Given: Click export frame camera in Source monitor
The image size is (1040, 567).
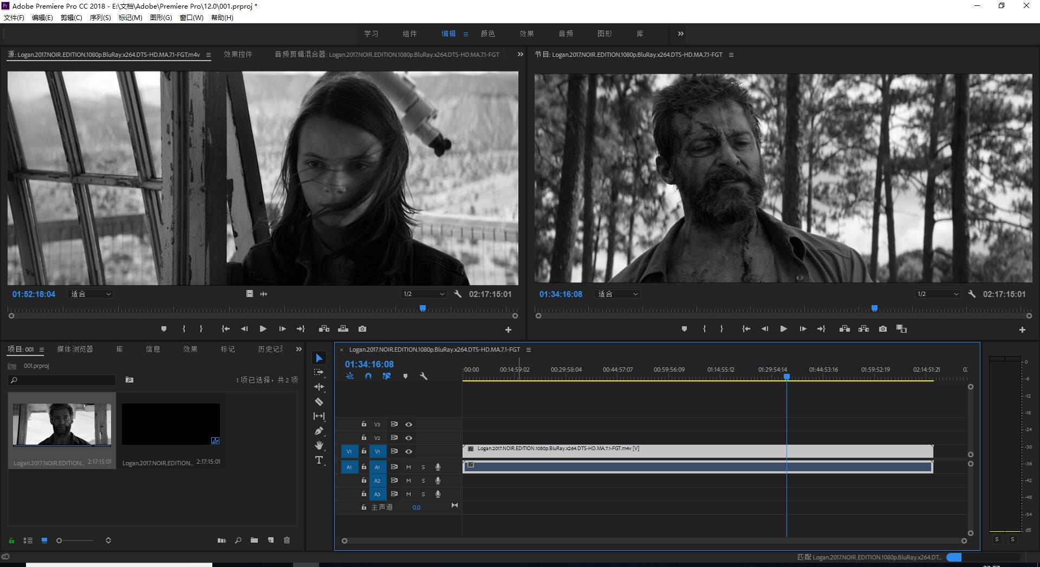Looking at the screenshot, I should coord(362,329).
